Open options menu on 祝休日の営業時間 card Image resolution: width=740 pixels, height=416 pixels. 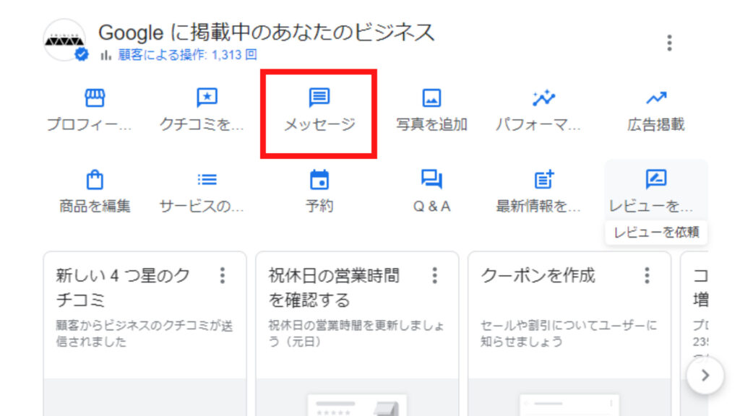pyautogui.click(x=434, y=275)
